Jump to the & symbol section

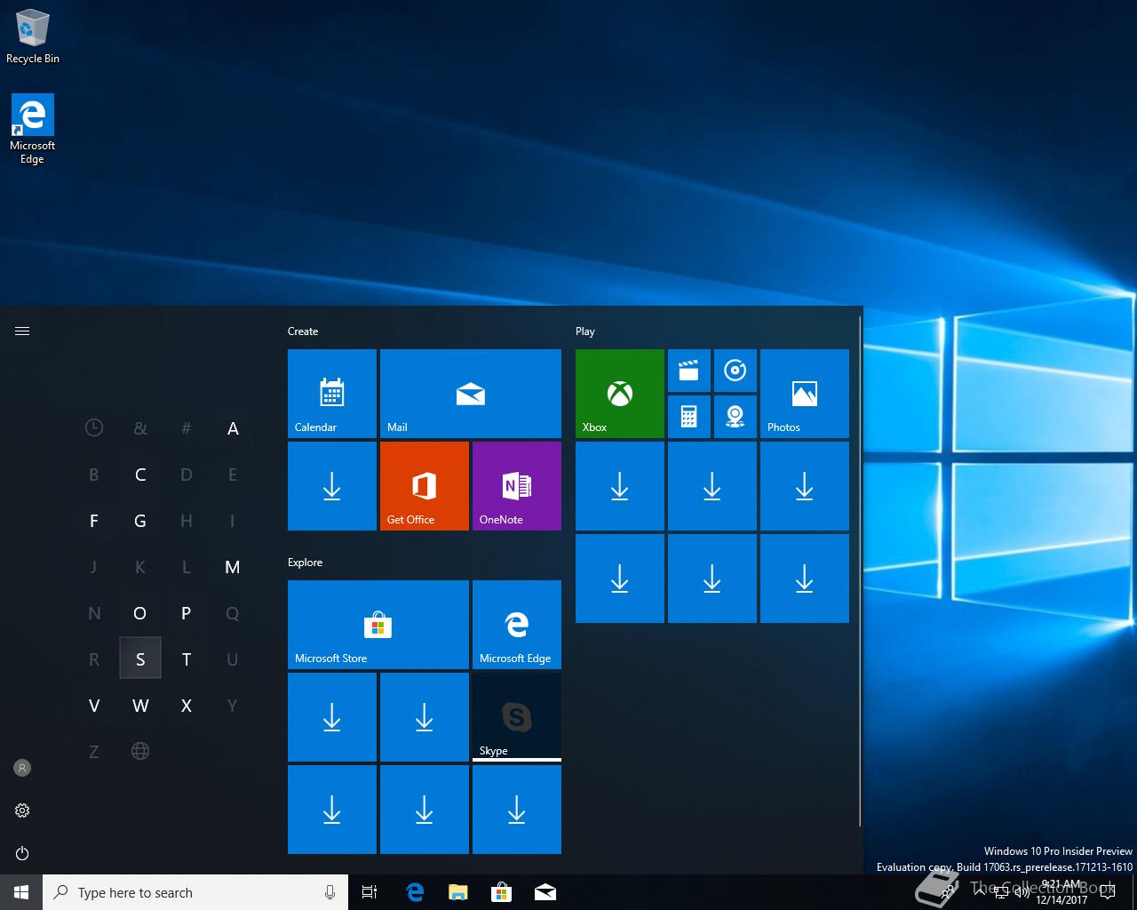[140, 428]
